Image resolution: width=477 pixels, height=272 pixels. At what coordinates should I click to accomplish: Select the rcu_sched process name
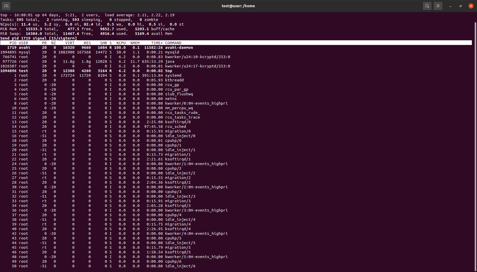click(176, 127)
